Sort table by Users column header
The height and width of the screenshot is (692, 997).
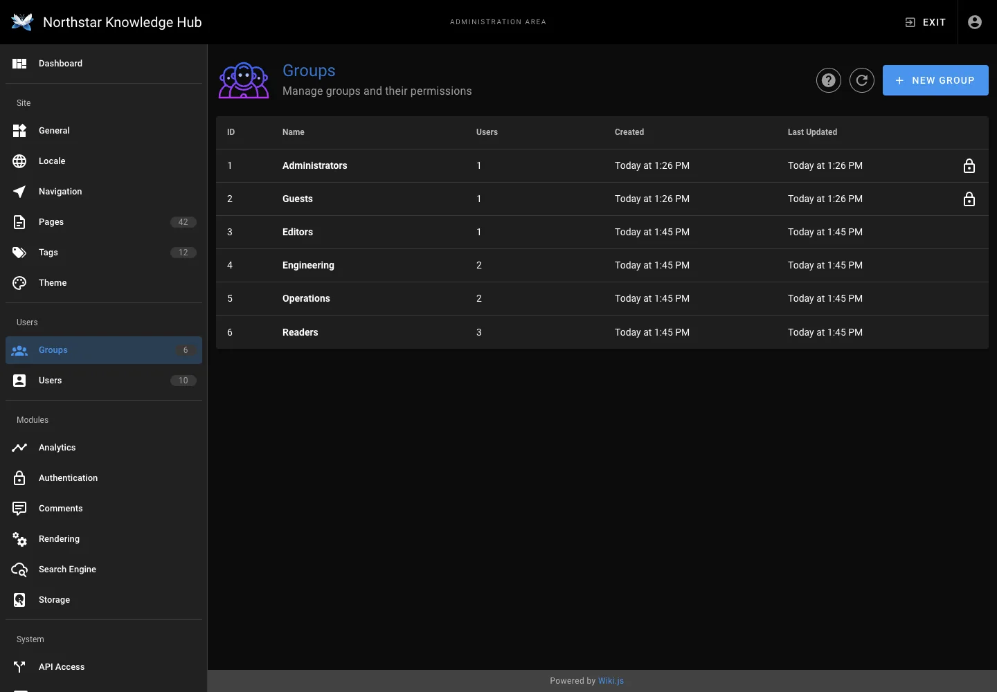point(487,132)
